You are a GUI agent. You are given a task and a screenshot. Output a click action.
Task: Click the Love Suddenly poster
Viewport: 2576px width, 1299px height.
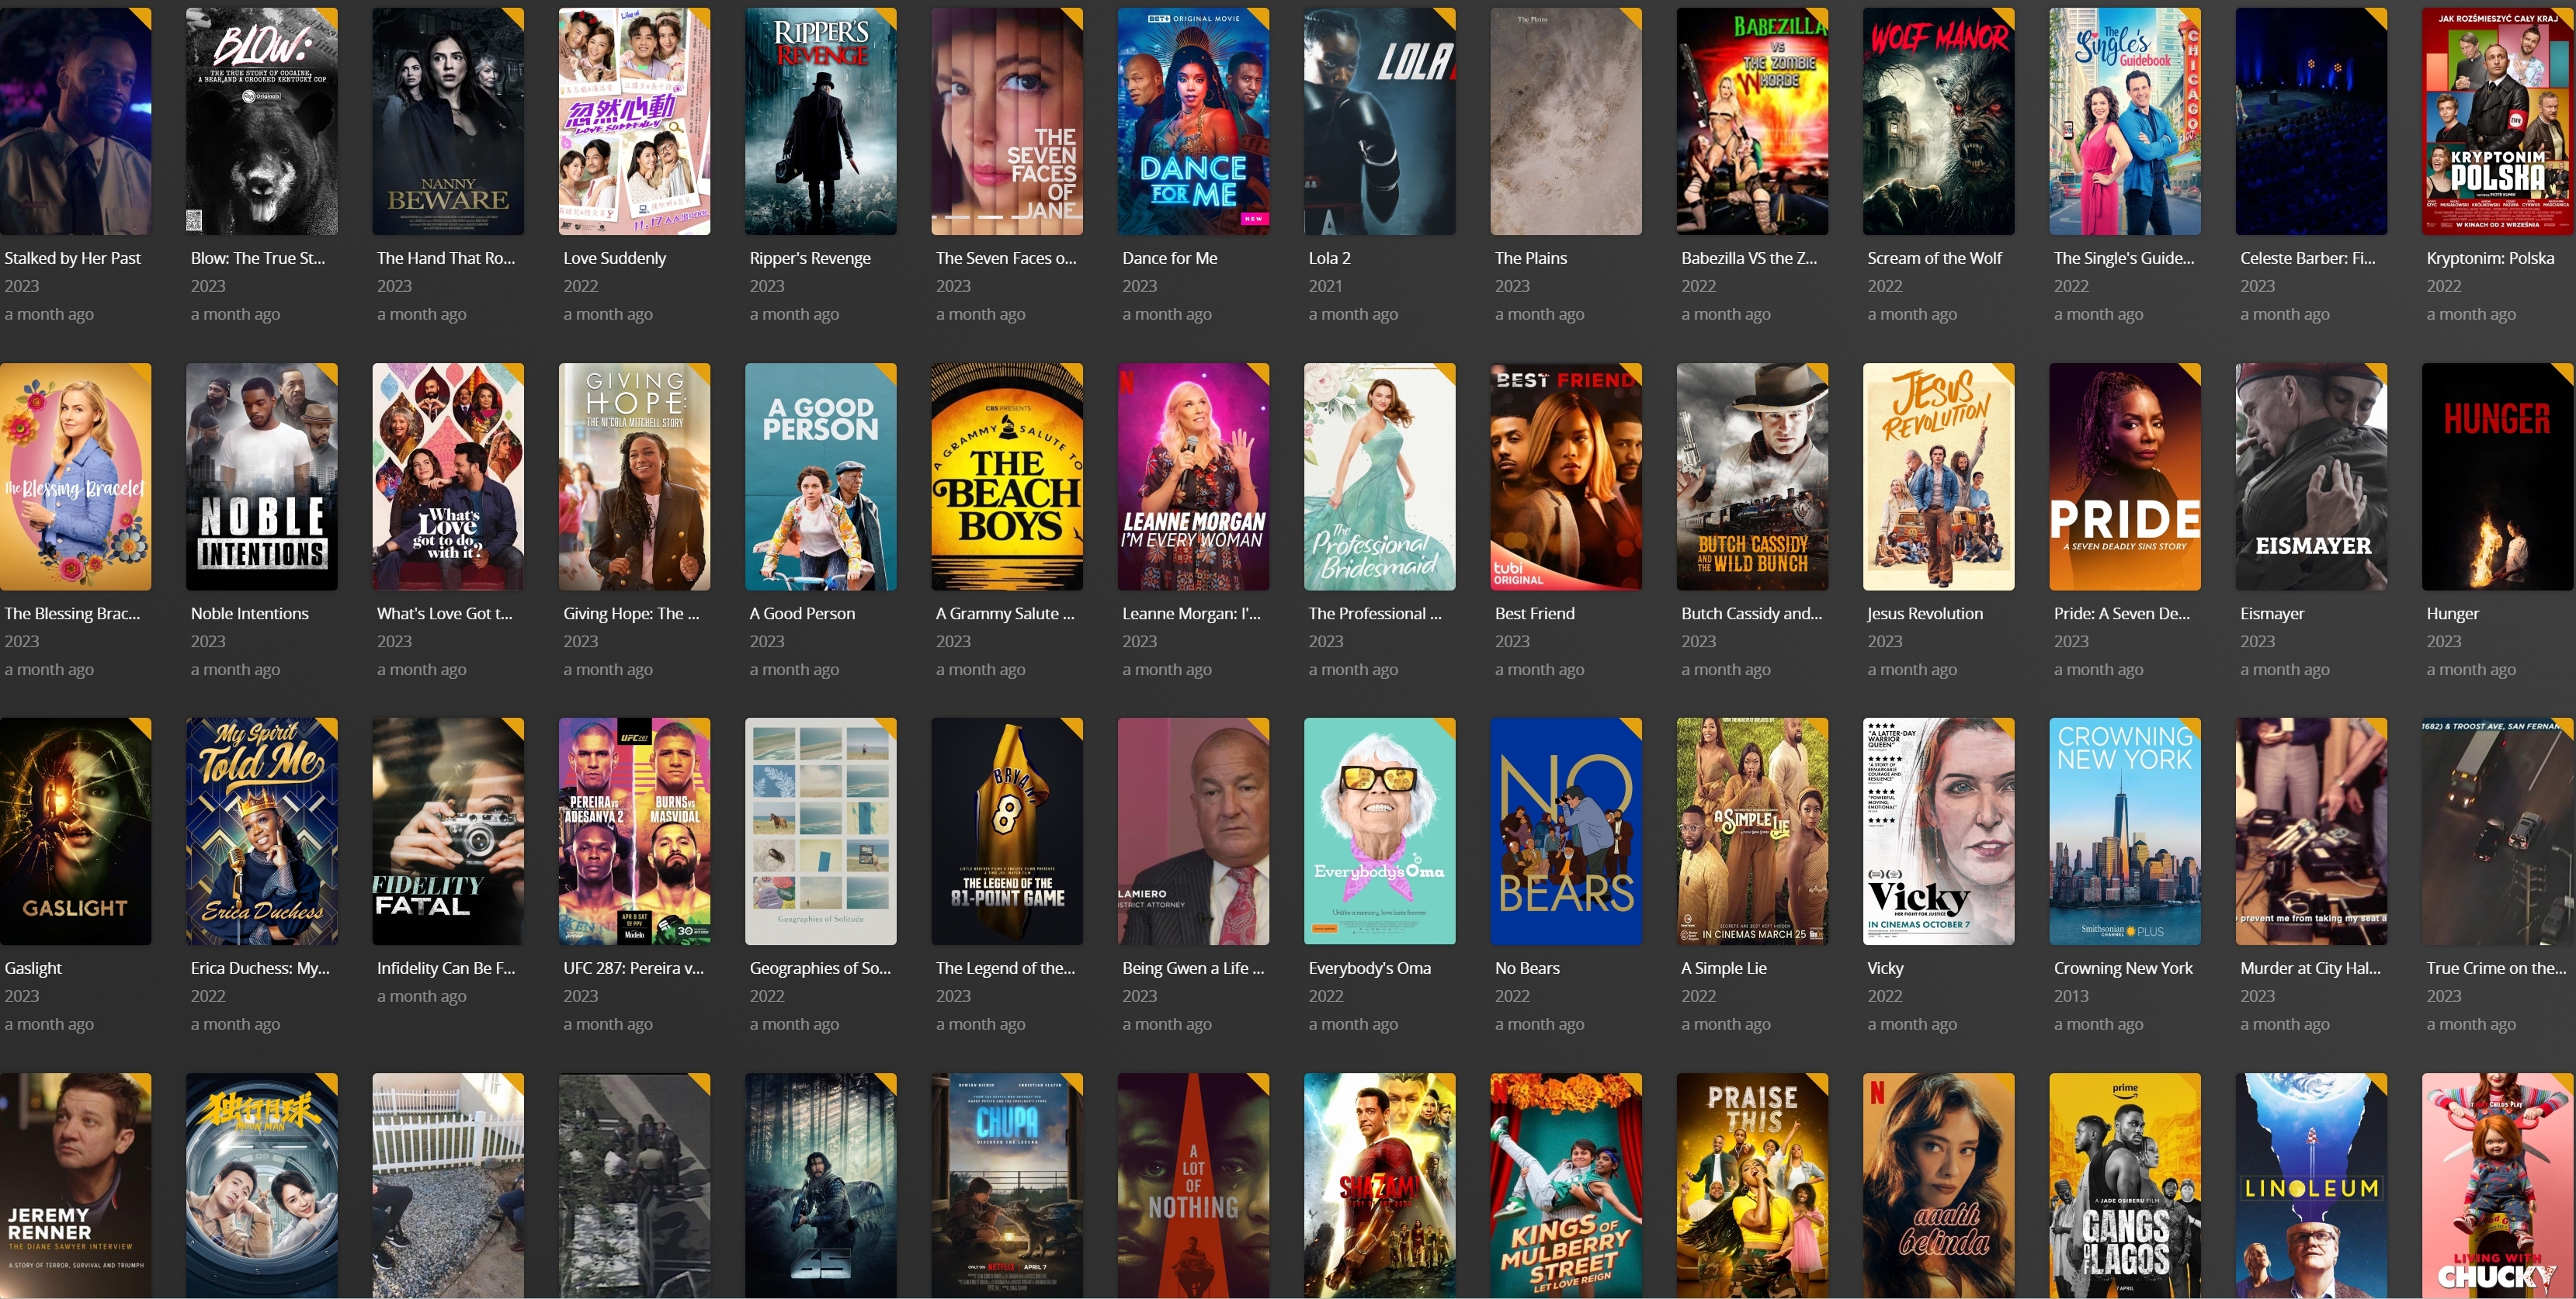point(635,122)
